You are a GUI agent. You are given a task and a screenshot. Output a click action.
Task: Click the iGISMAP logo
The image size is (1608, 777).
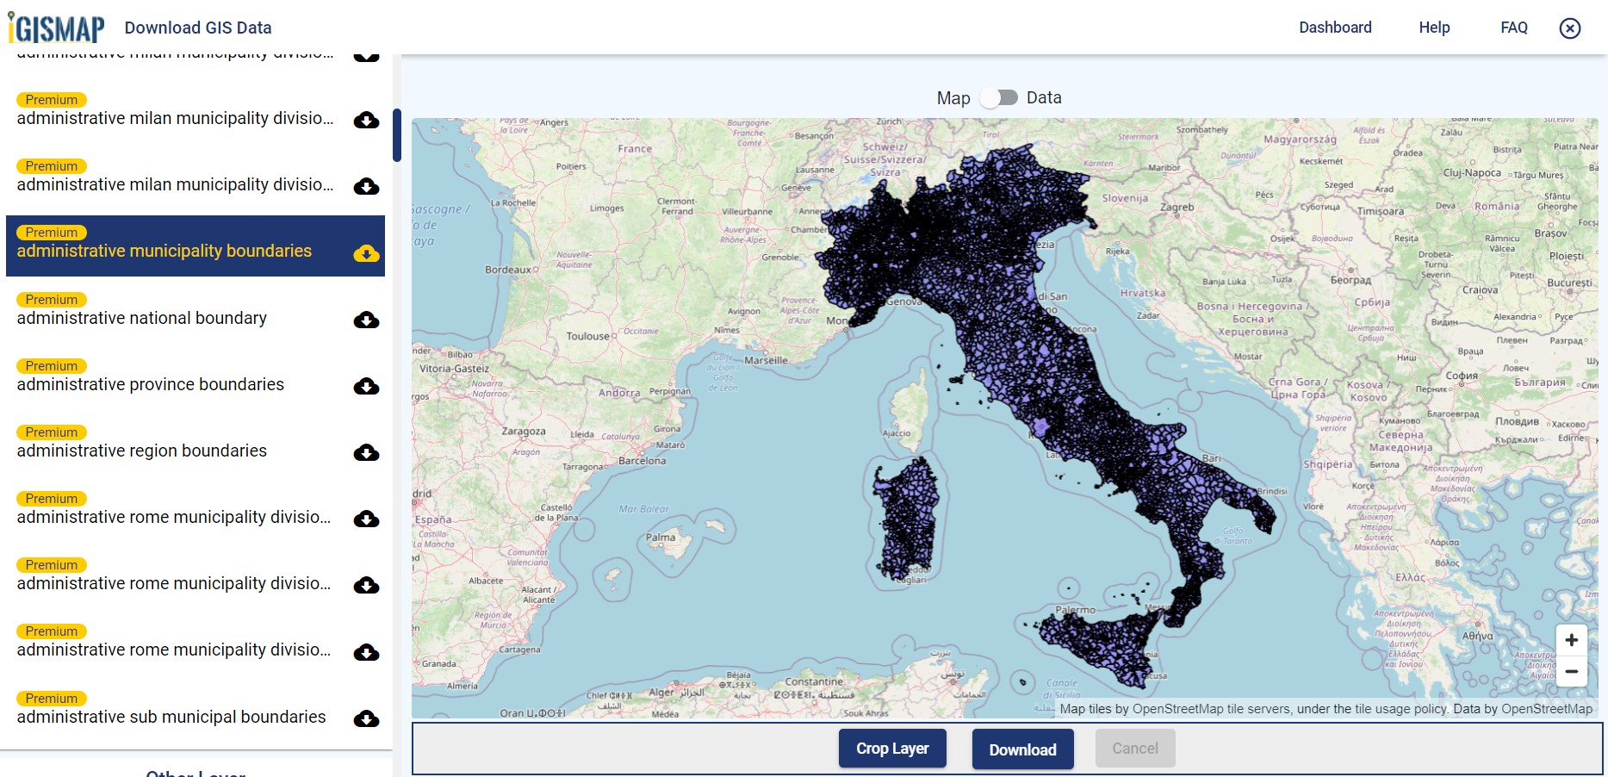tap(52, 26)
